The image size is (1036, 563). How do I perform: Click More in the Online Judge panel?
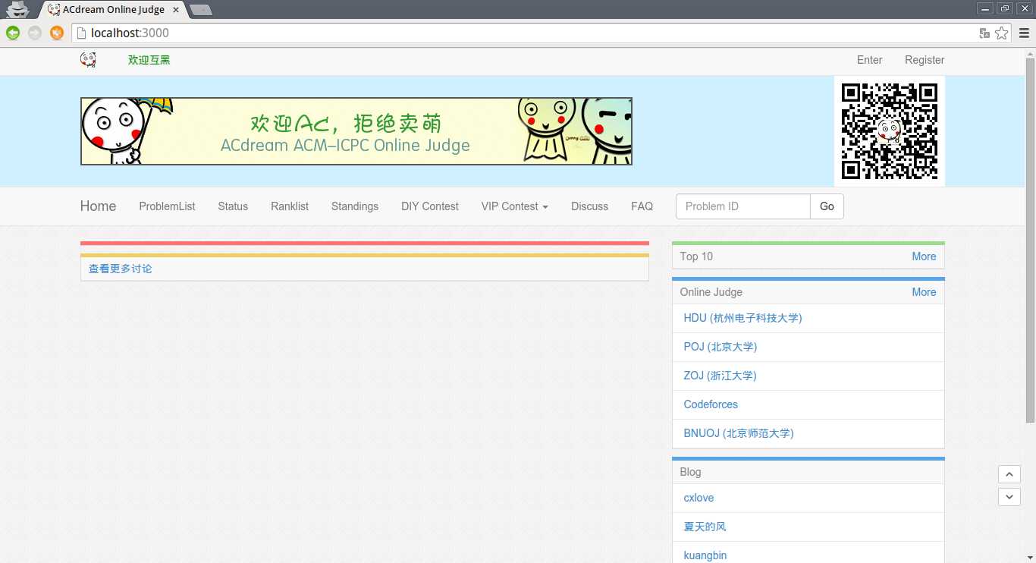924,292
